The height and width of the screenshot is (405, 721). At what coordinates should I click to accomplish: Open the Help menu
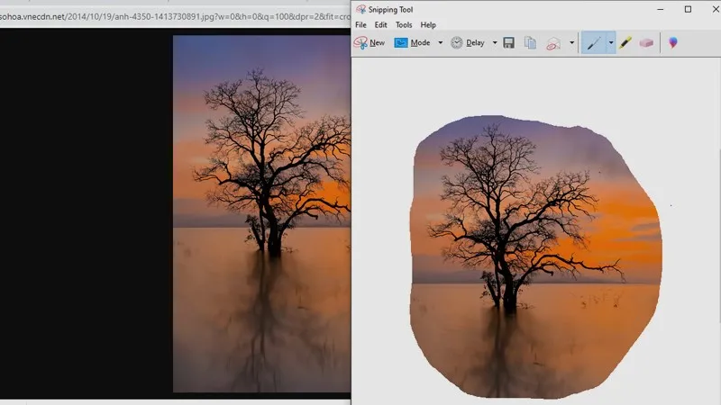pyautogui.click(x=428, y=25)
